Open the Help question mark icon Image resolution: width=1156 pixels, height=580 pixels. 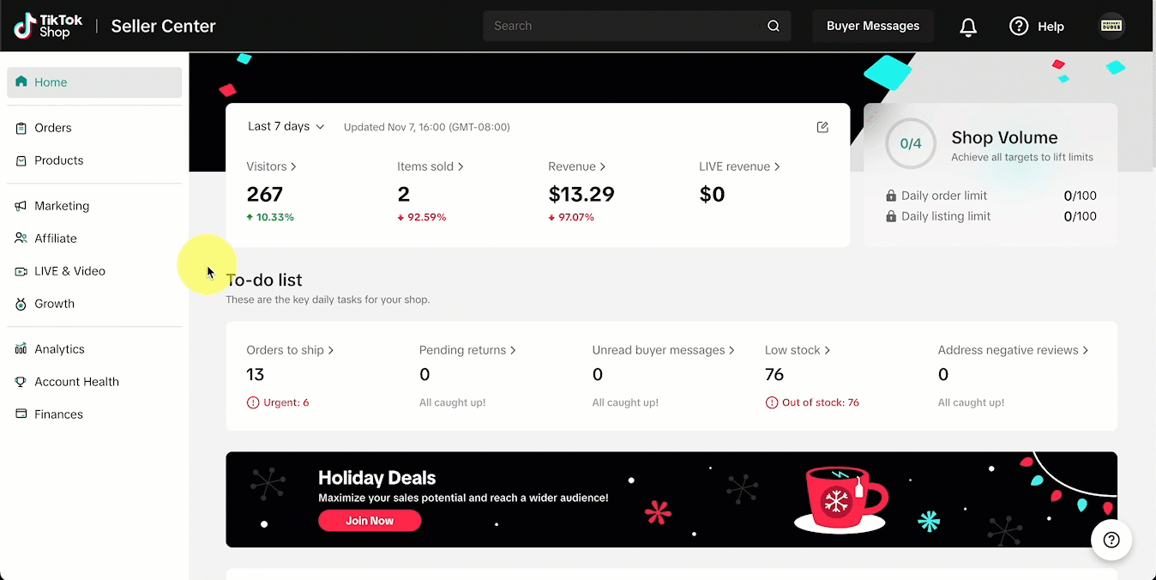1019,27
